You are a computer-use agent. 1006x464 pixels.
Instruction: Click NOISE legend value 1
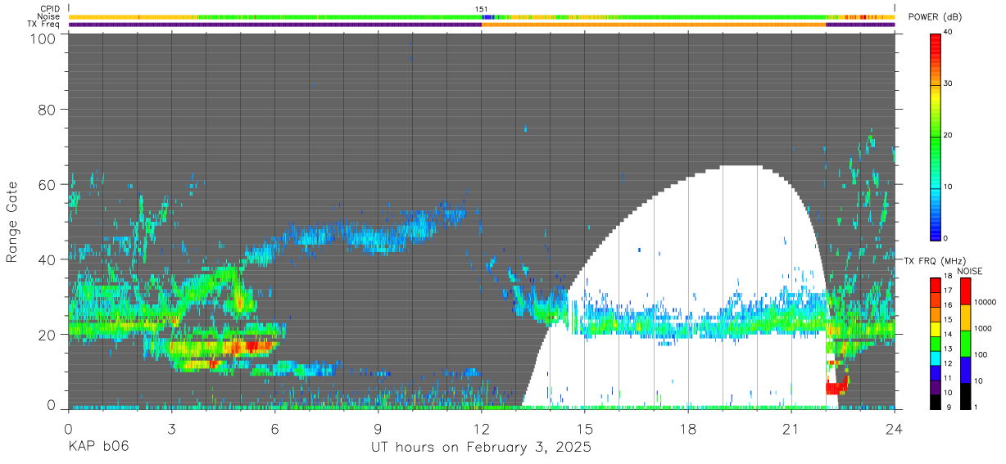976,408
